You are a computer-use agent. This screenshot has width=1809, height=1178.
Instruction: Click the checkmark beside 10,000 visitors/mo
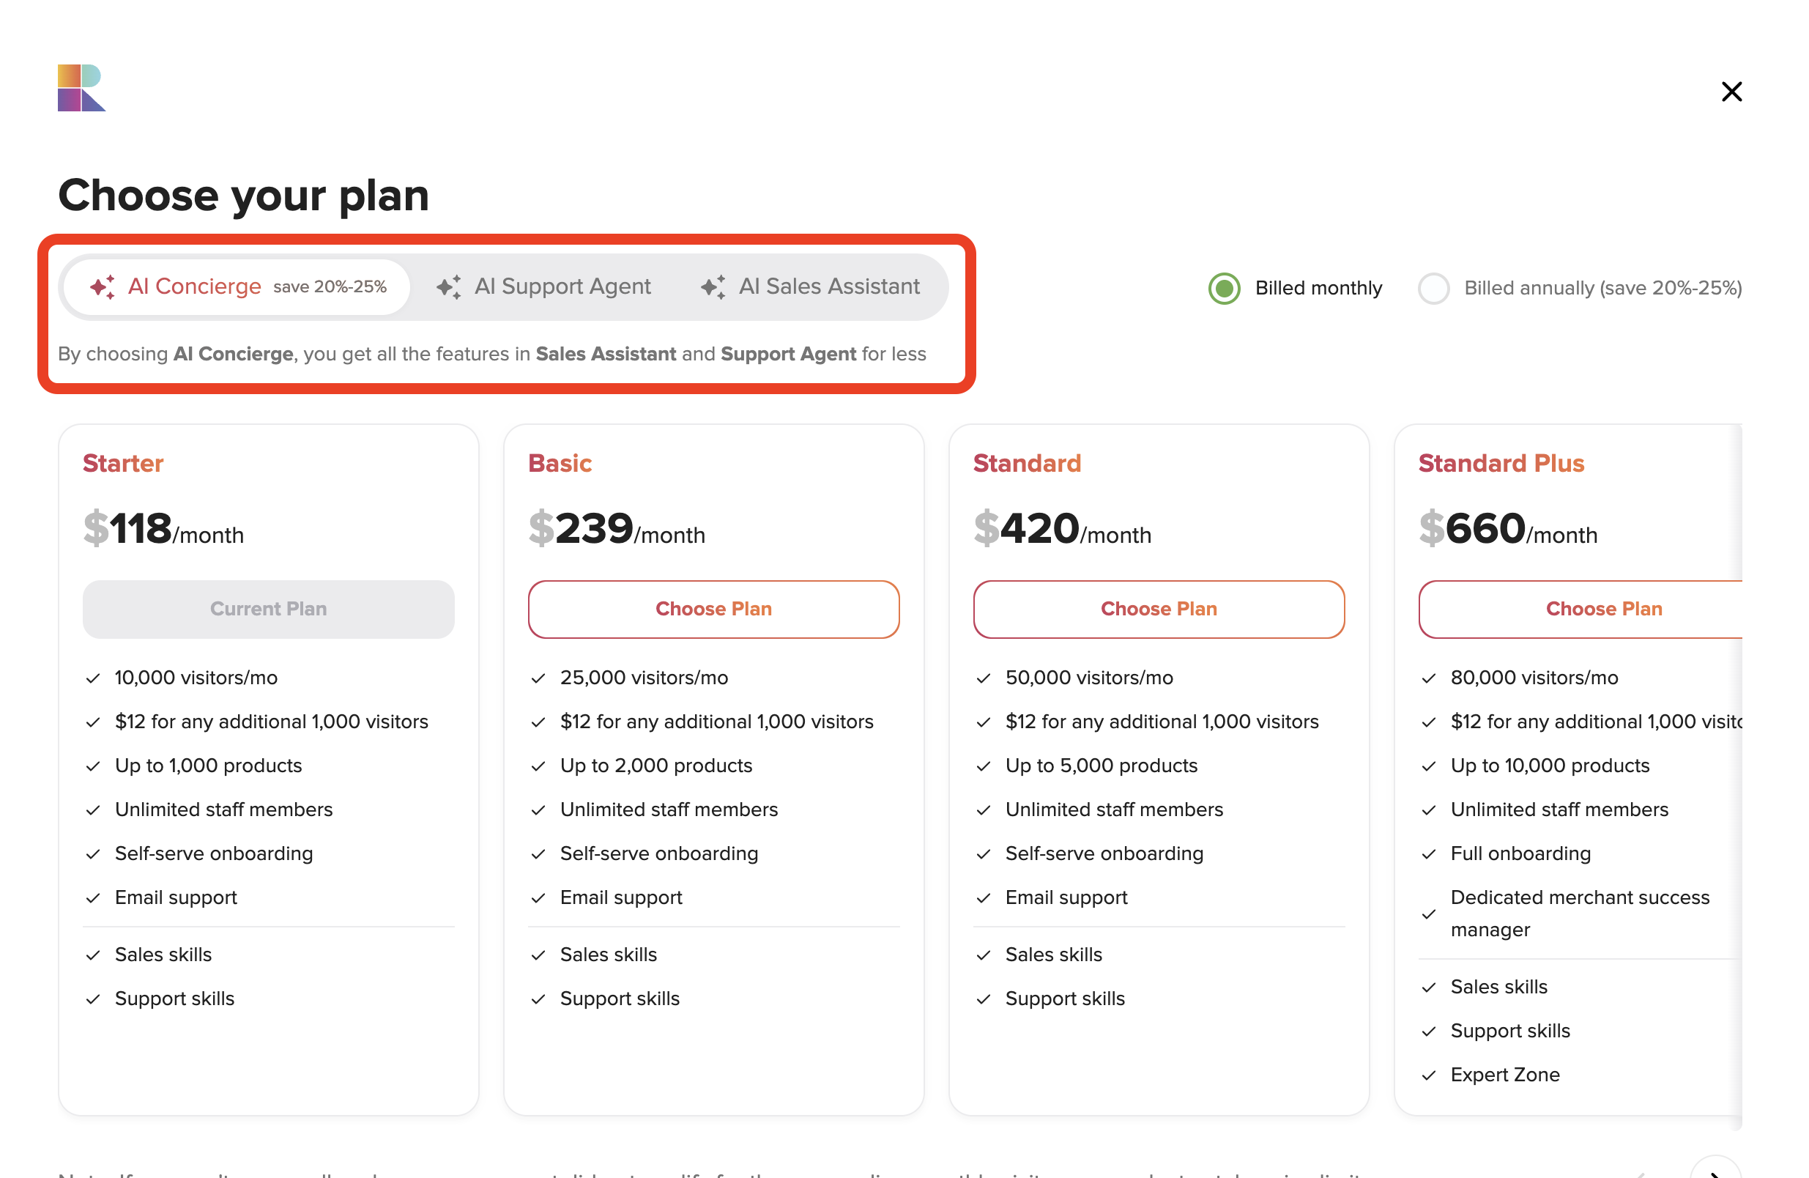pos(93,678)
